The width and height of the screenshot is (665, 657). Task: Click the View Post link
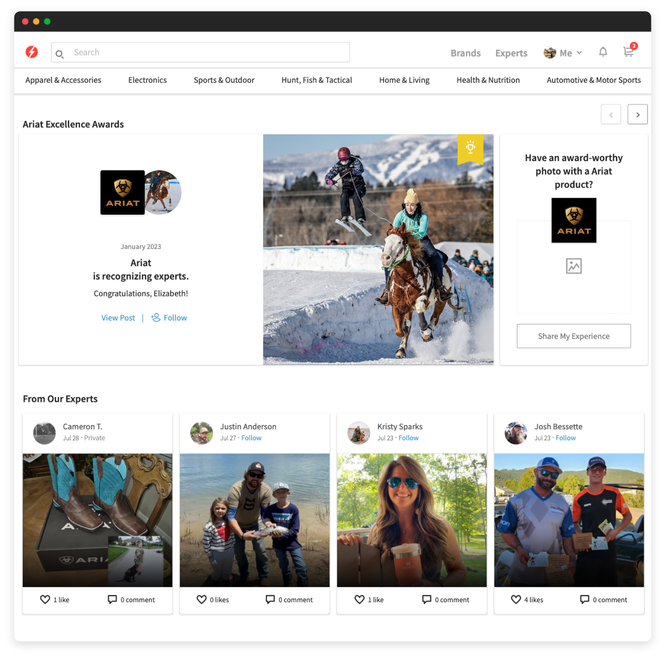(118, 318)
